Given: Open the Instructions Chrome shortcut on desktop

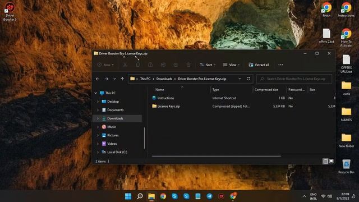Looking at the screenshot, I should (346, 10).
